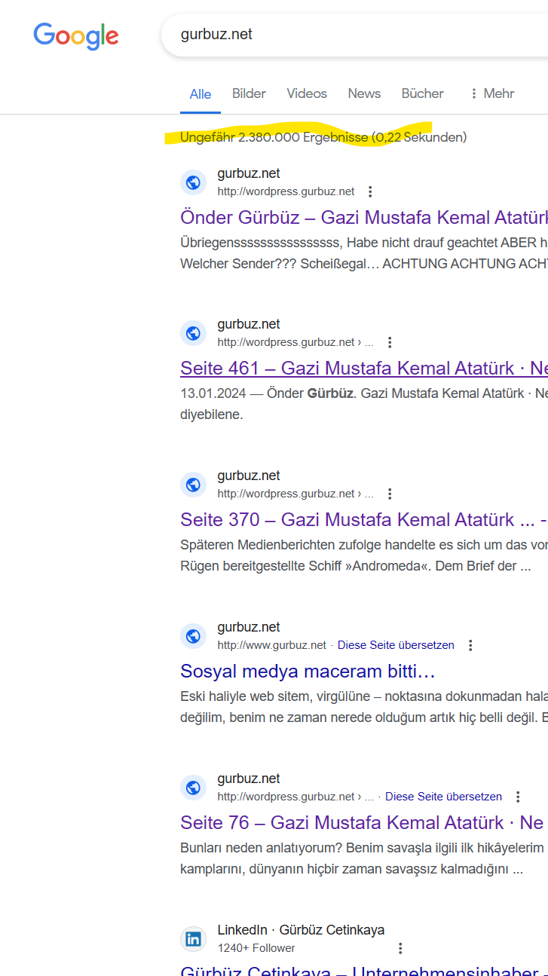The image size is (548, 976).
Task: Click globe favicon of Seite 76 result
Action: [x=193, y=788]
